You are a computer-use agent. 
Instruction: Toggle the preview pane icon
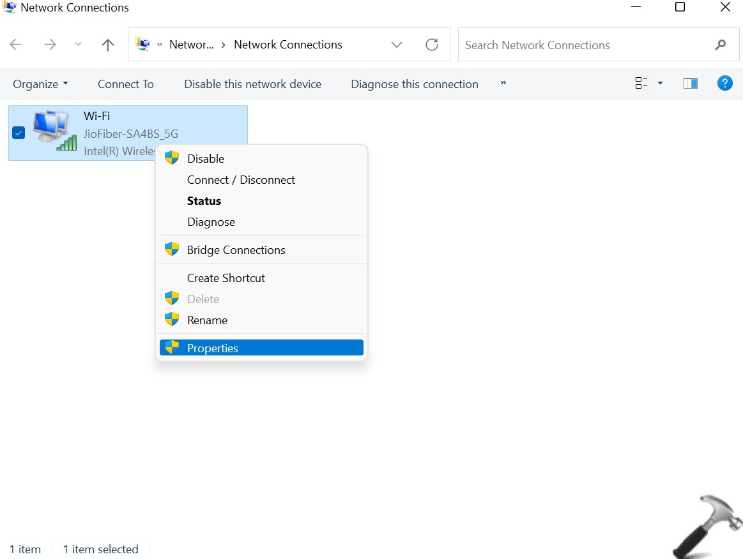pyautogui.click(x=690, y=84)
